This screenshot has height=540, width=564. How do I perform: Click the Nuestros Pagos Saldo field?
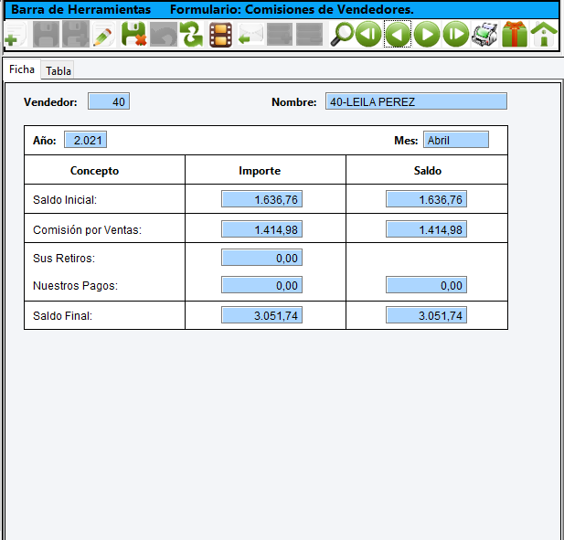[426, 285]
